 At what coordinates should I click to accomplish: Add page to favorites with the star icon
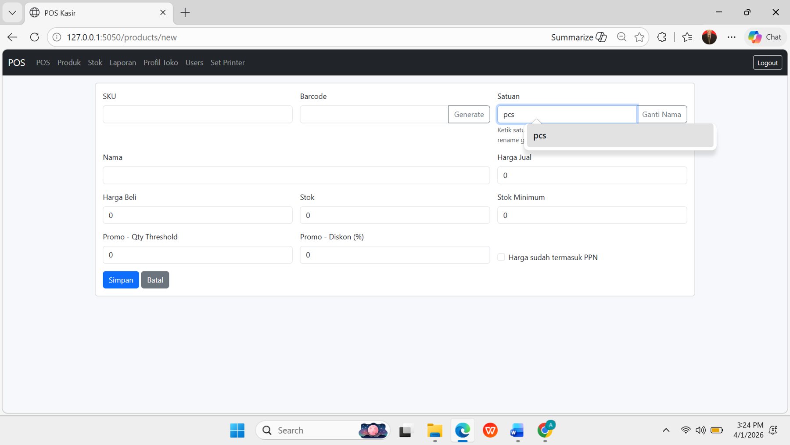[639, 37]
